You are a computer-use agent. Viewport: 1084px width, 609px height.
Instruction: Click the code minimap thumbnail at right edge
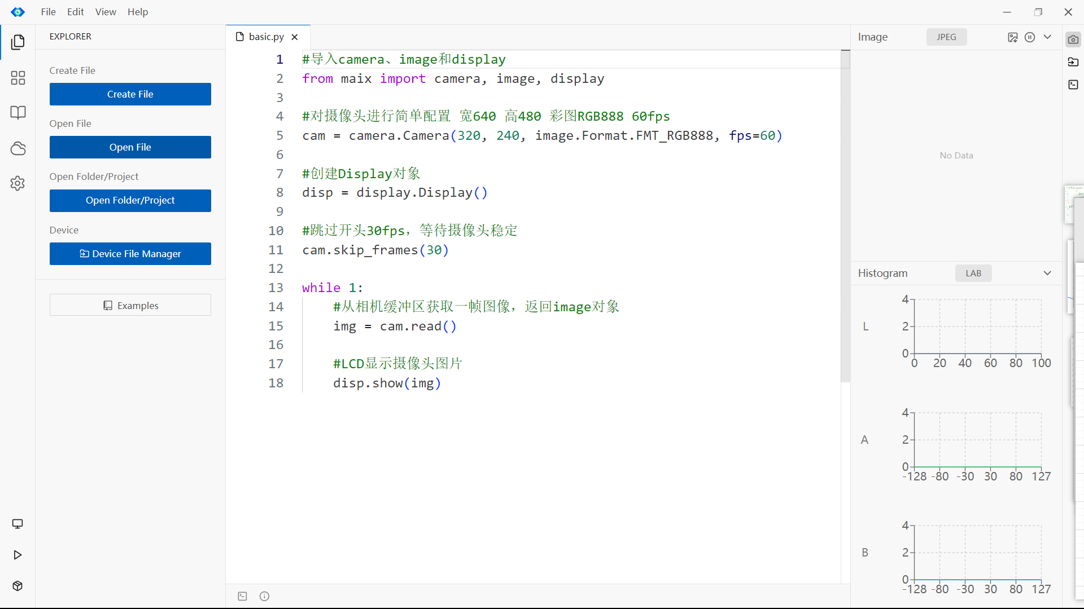tap(1074, 205)
